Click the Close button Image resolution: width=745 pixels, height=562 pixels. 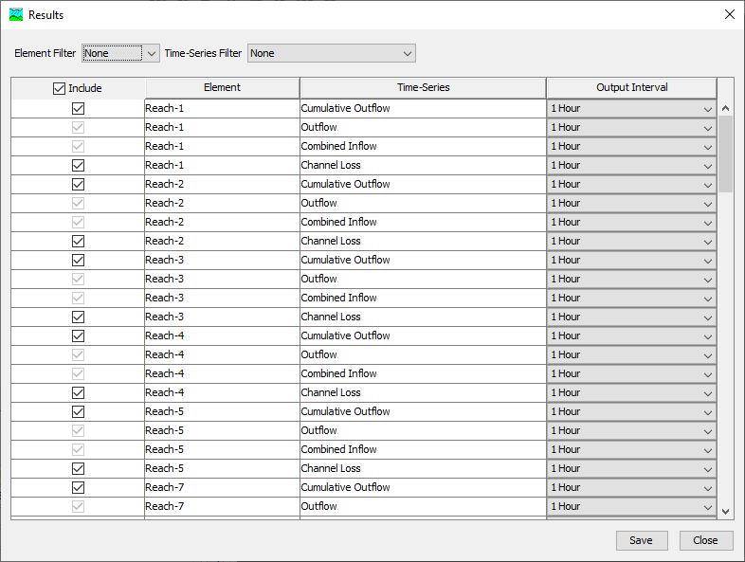tap(705, 540)
